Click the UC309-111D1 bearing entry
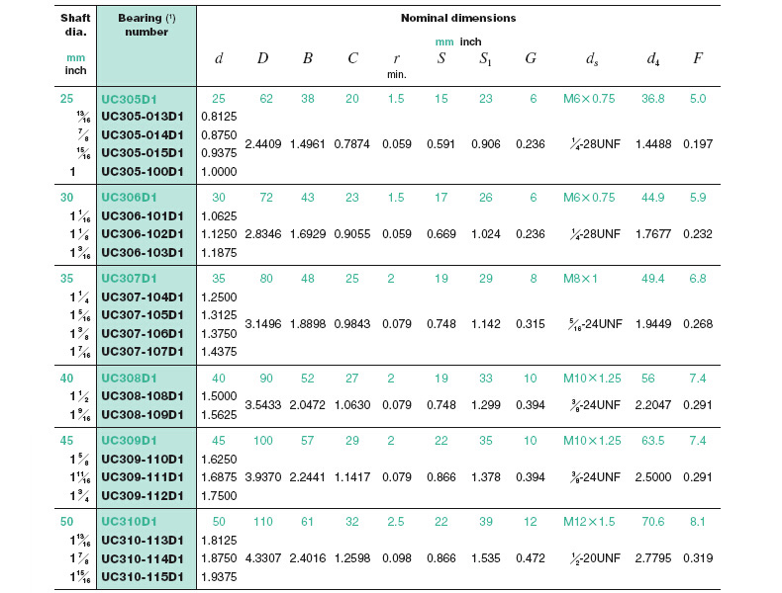The height and width of the screenshot is (593, 782). [x=143, y=477]
